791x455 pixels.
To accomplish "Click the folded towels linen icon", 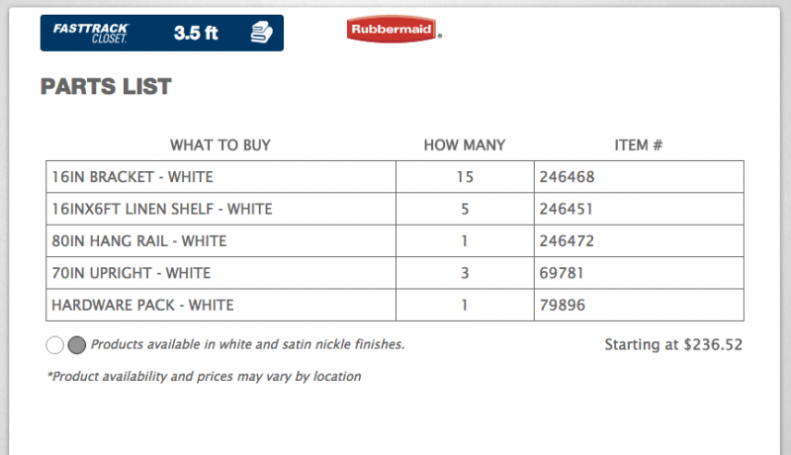I will tap(261, 33).
